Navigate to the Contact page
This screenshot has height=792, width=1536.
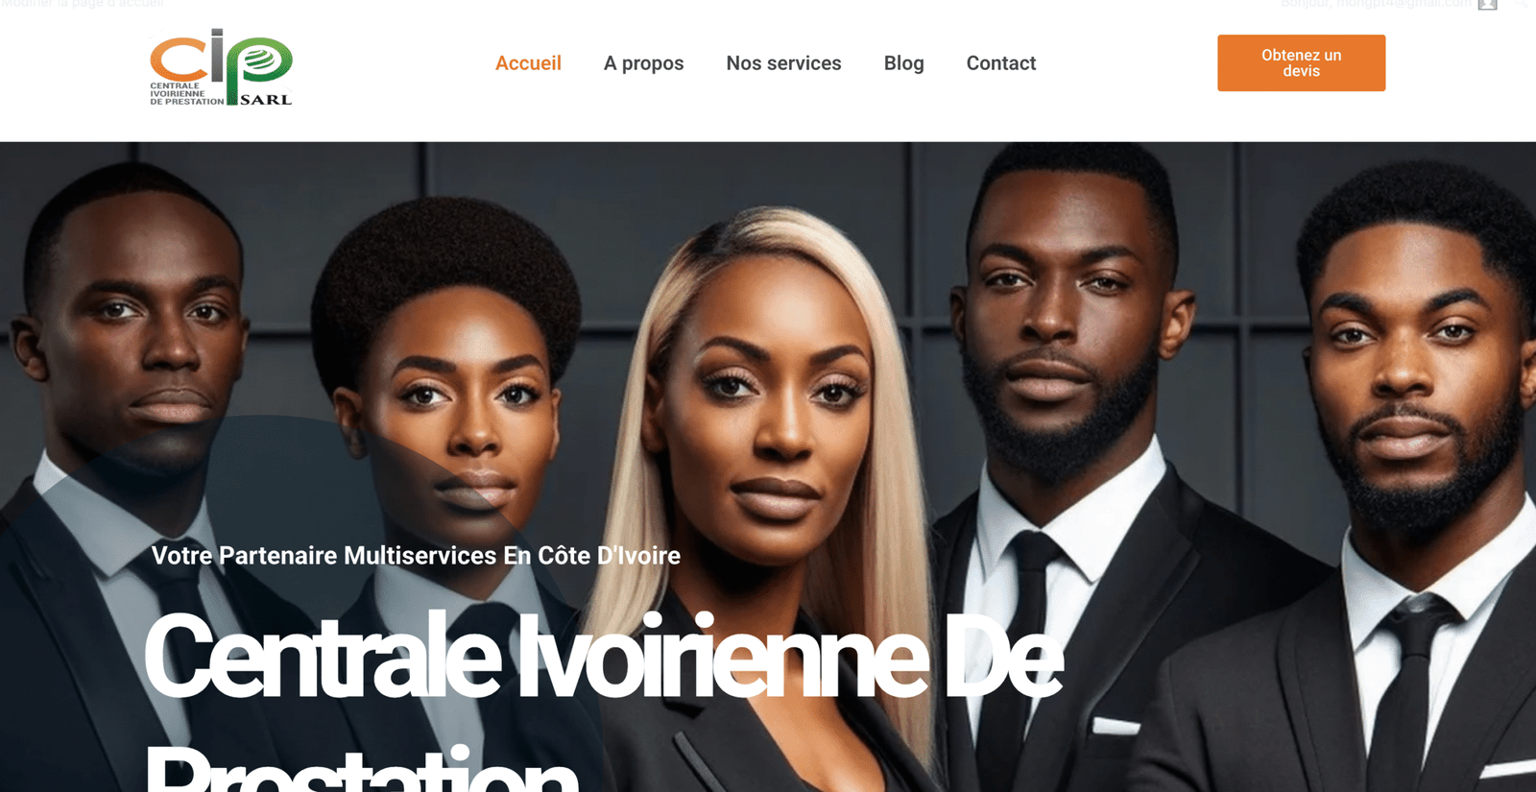pos(1000,63)
